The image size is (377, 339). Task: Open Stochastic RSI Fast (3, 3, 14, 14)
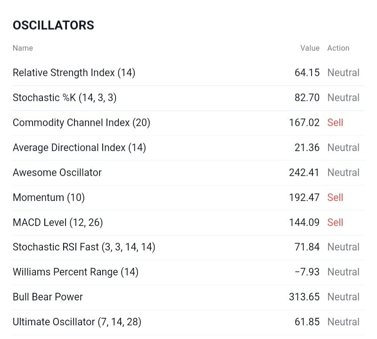point(188,247)
